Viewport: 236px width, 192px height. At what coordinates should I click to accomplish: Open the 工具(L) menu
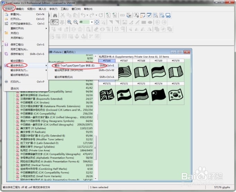click(64, 9)
